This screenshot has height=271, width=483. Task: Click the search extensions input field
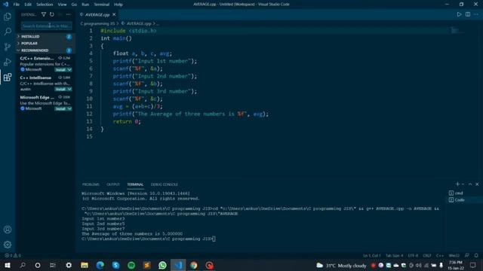(47, 26)
